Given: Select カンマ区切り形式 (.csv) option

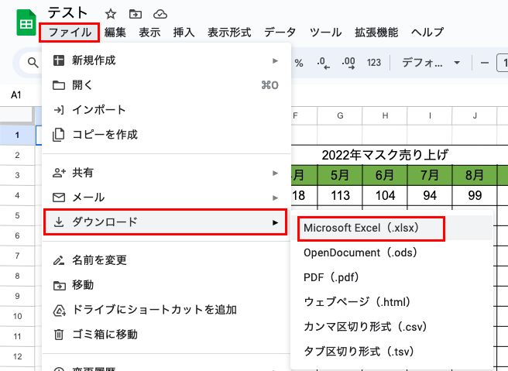Looking at the screenshot, I should coord(365,327).
